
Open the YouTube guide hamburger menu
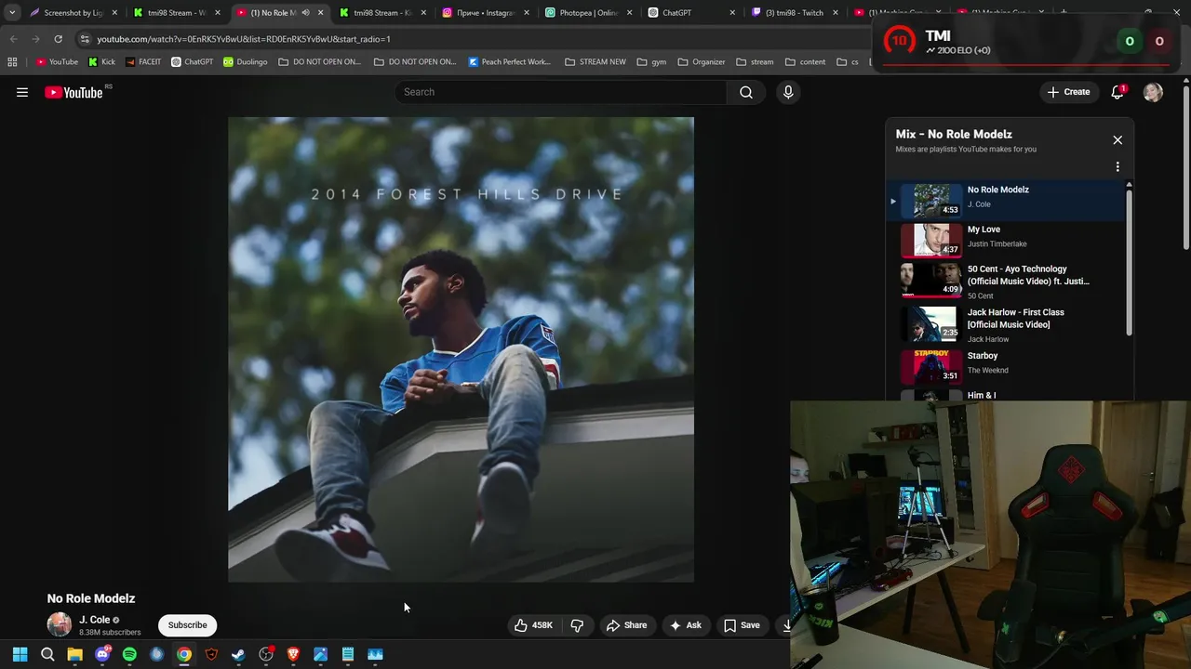[x=22, y=92]
